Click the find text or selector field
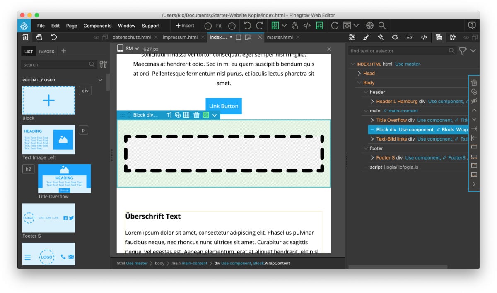The height and width of the screenshot is (293, 497). tap(401, 51)
